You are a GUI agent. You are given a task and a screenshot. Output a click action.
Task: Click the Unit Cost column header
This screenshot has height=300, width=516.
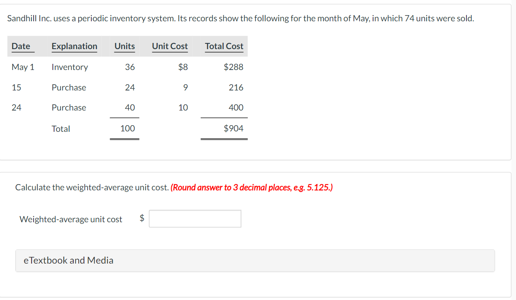click(x=170, y=46)
